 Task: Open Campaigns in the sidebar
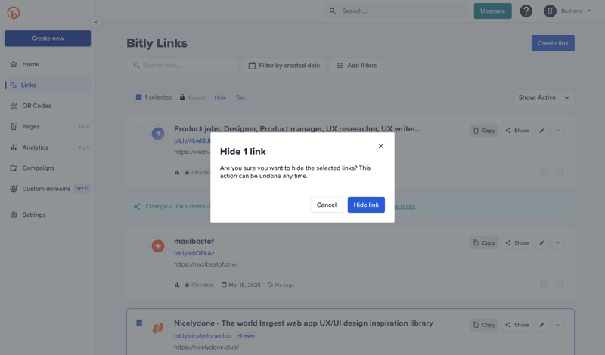[48, 168]
